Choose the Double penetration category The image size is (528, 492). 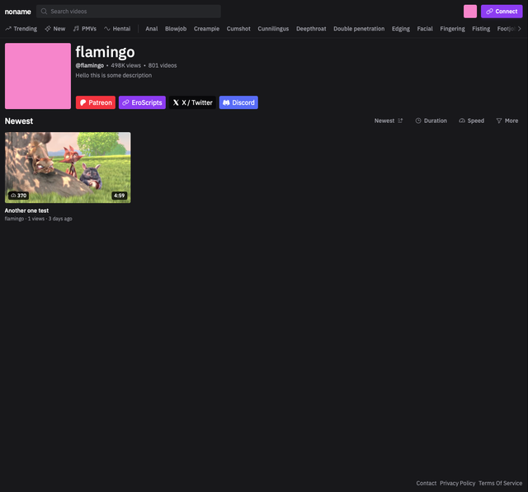tap(359, 29)
